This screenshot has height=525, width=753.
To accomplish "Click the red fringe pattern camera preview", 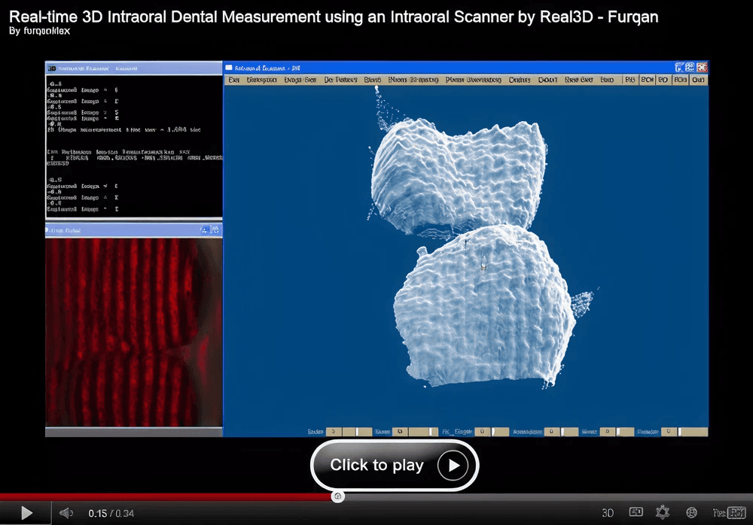I will pos(133,332).
